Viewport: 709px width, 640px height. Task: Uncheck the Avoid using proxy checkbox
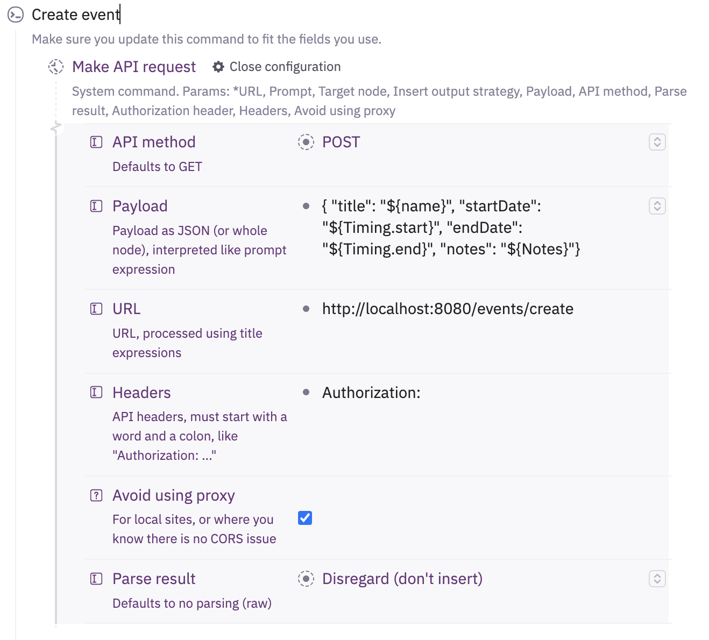click(x=305, y=518)
